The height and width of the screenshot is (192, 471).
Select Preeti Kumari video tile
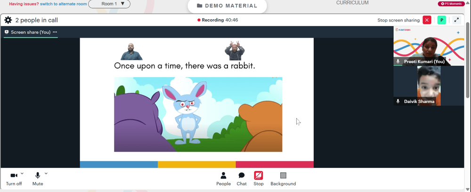(x=429, y=46)
